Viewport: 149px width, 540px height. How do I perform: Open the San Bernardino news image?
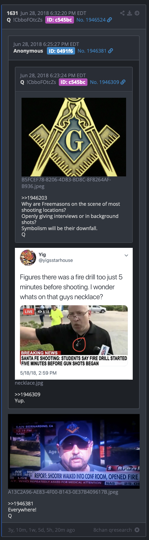(74, 451)
